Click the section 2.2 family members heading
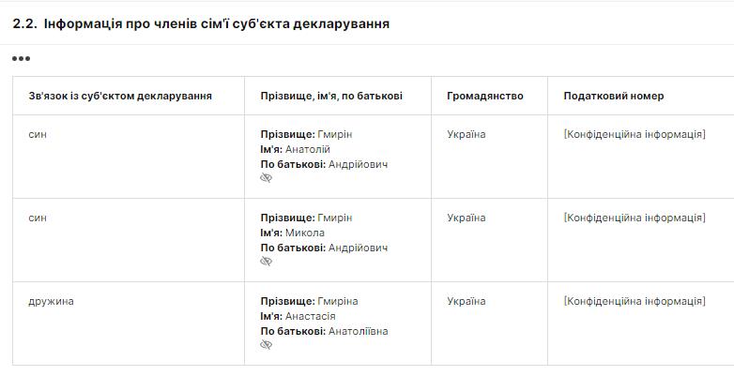This screenshot has height=376, width=734. point(201,23)
